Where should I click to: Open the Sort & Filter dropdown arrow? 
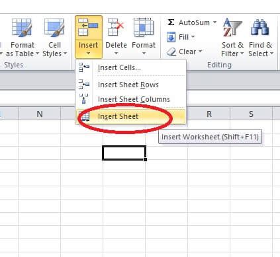[242, 54]
